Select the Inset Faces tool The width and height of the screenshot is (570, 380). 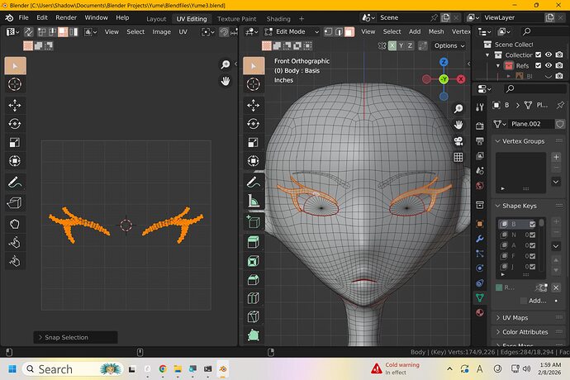(254, 261)
